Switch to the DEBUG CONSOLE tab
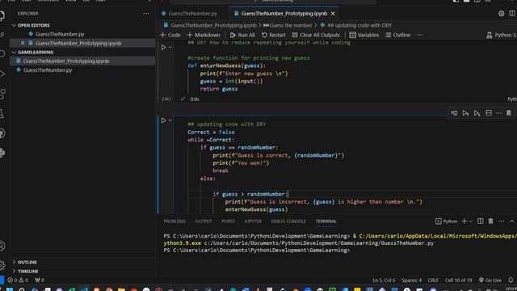This screenshot has width=517, height=291. coord(288,221)
